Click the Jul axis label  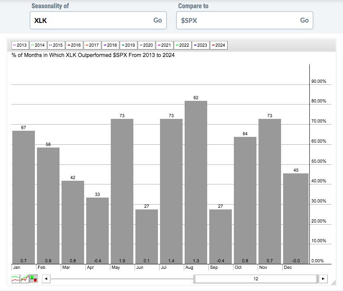pyautogui.click(x=163, y=267)
